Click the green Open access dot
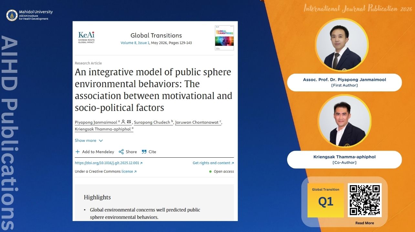 tap(210, 172)
